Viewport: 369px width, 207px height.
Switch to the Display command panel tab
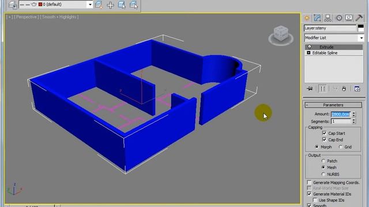pyautogui.click(x=349, y=18)
